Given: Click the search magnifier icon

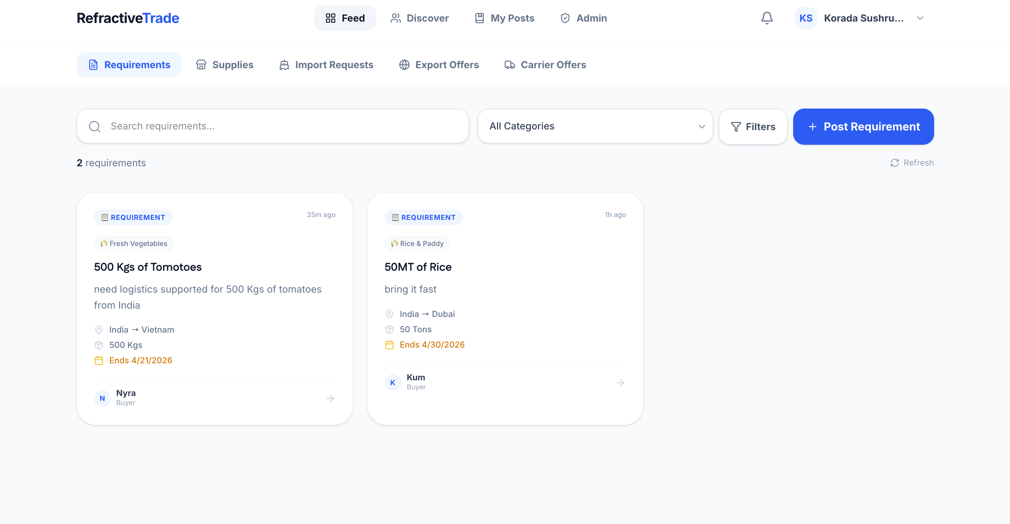Looking at the screenshot, I should click(94, 126).
